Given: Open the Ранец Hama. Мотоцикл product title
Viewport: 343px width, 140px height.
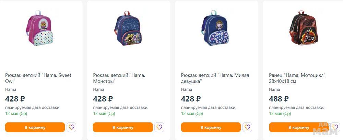Looking at the screenshot, I should tap(297, 78).
